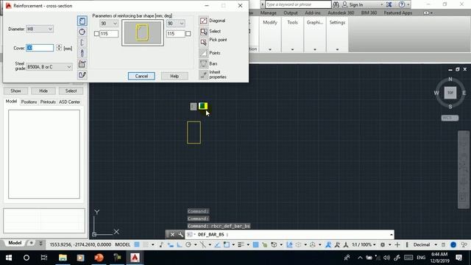Click the Cover value input field
471x265 pixels.
click(x=40, y=48)
